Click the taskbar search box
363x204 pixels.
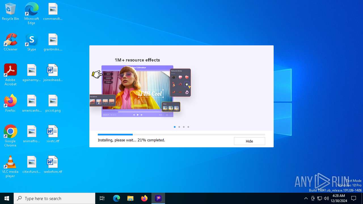tap(54, 198)
